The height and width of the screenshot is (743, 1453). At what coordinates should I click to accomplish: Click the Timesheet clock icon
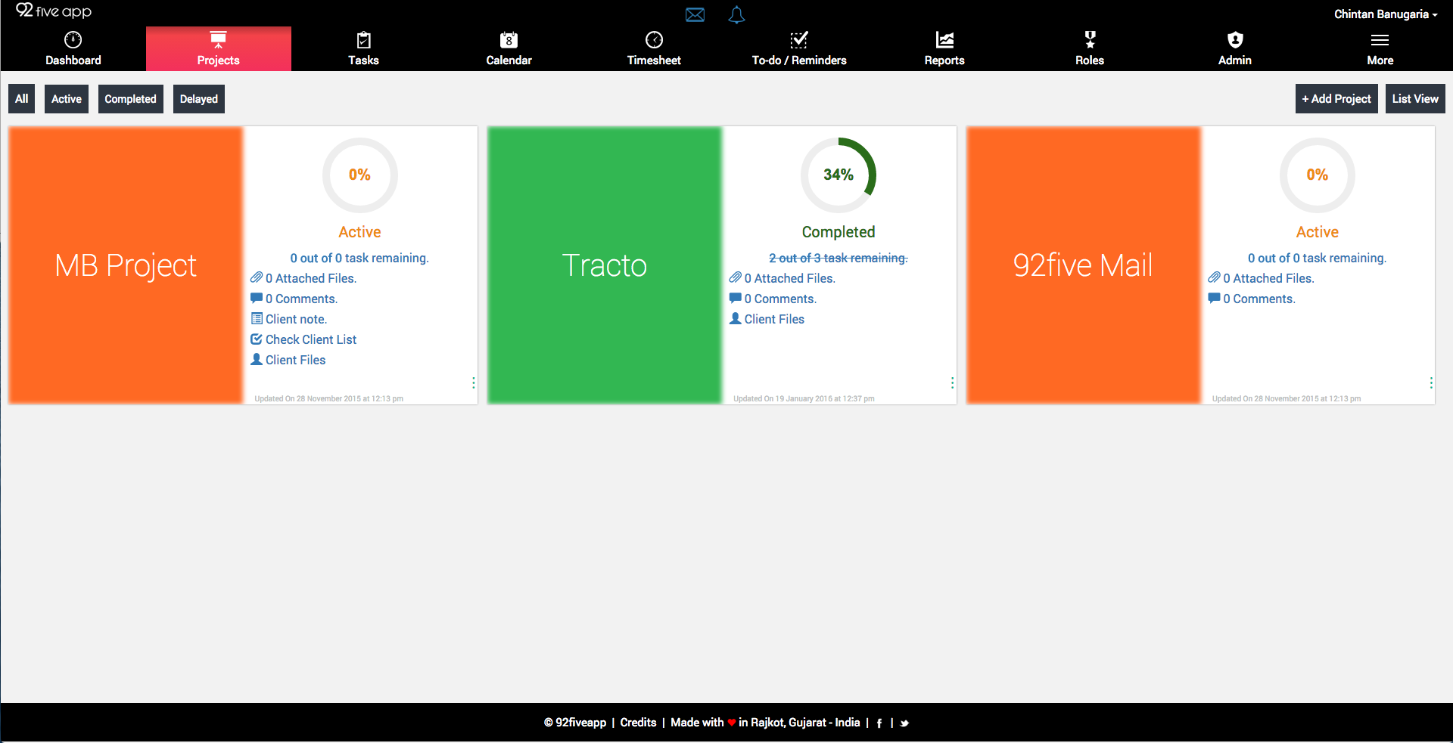(x=654, y=39)
